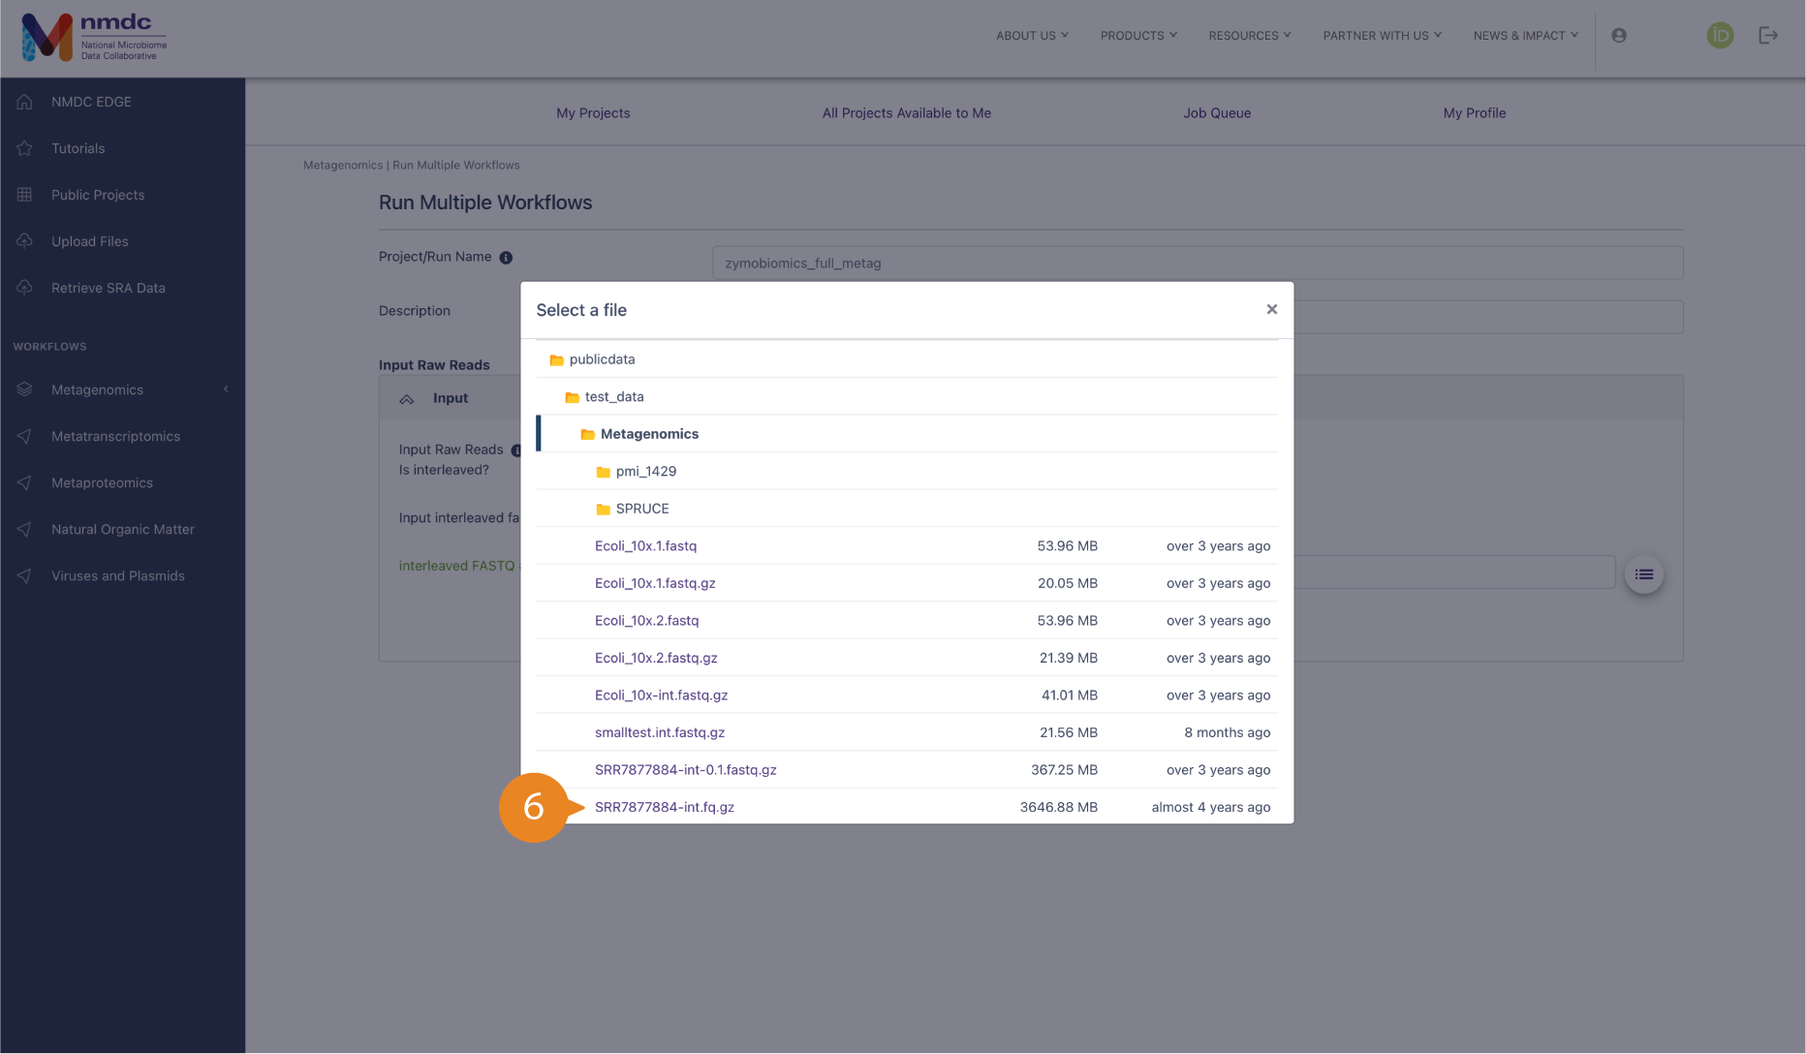This screenshot has height=1054, width=1806.
Task: Click the Metaproteomics arrow icon
Action: tap(25, 482)
